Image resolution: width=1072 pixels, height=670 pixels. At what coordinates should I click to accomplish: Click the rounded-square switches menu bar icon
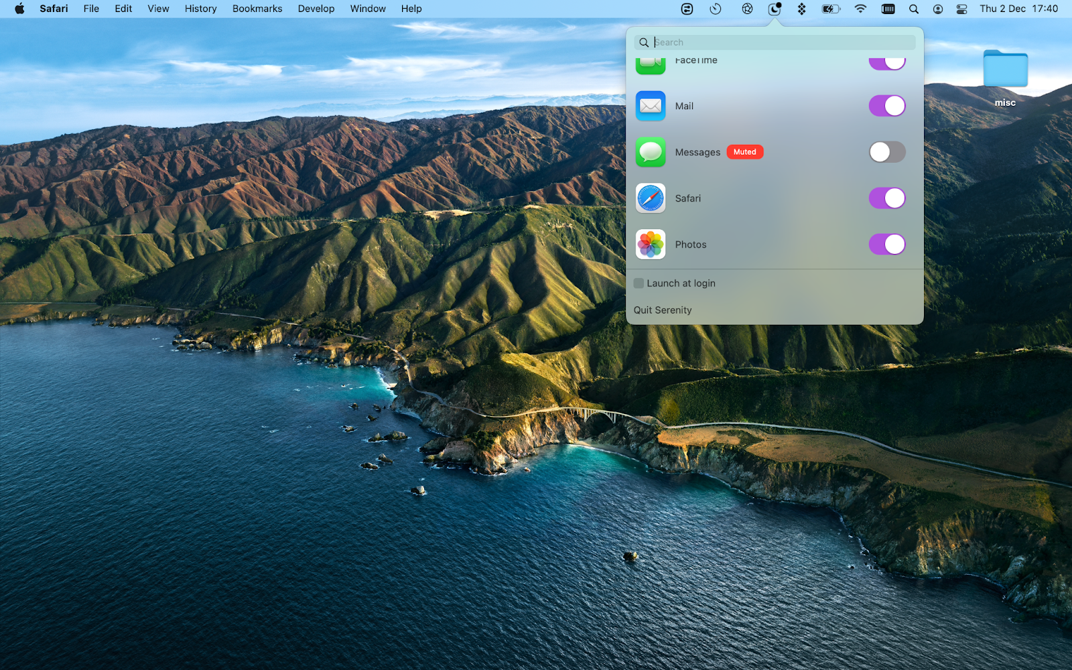point(687,9)
